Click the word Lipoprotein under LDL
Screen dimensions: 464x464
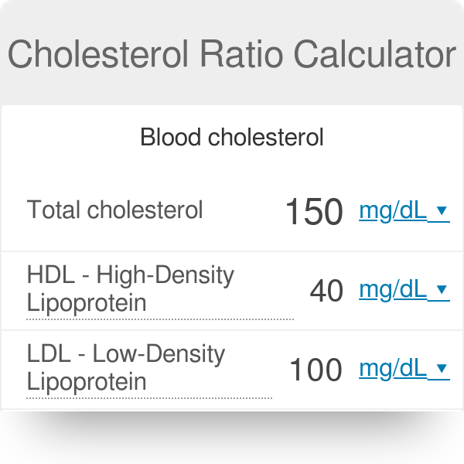(86, 382)
